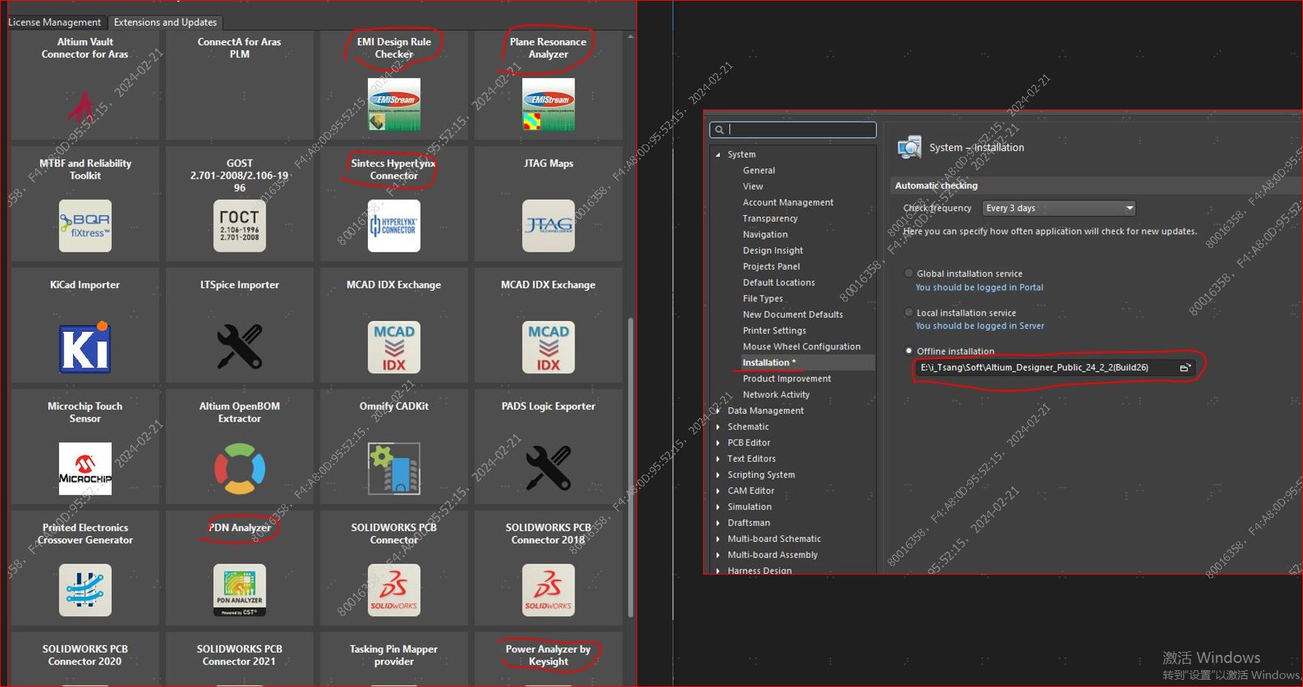Collapse the System tree node

pos(718,155)
